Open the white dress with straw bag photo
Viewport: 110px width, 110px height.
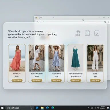[37, 58]
